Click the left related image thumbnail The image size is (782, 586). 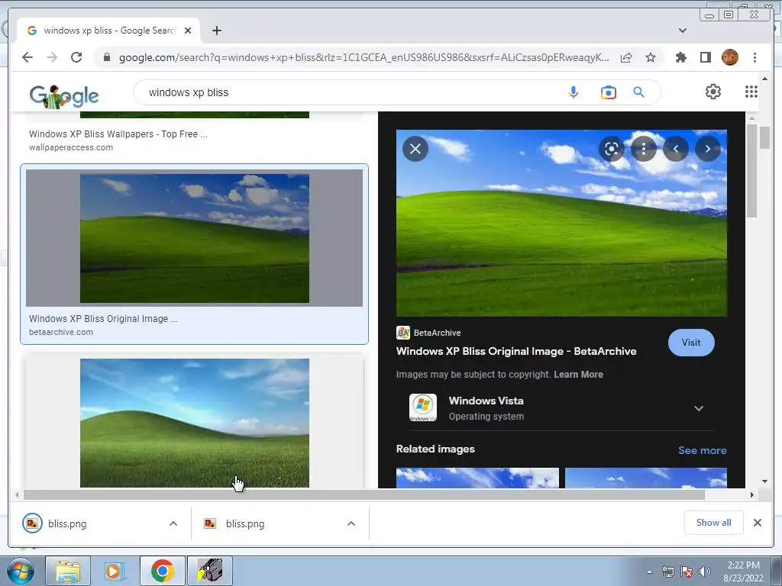[x=477, y=478]
